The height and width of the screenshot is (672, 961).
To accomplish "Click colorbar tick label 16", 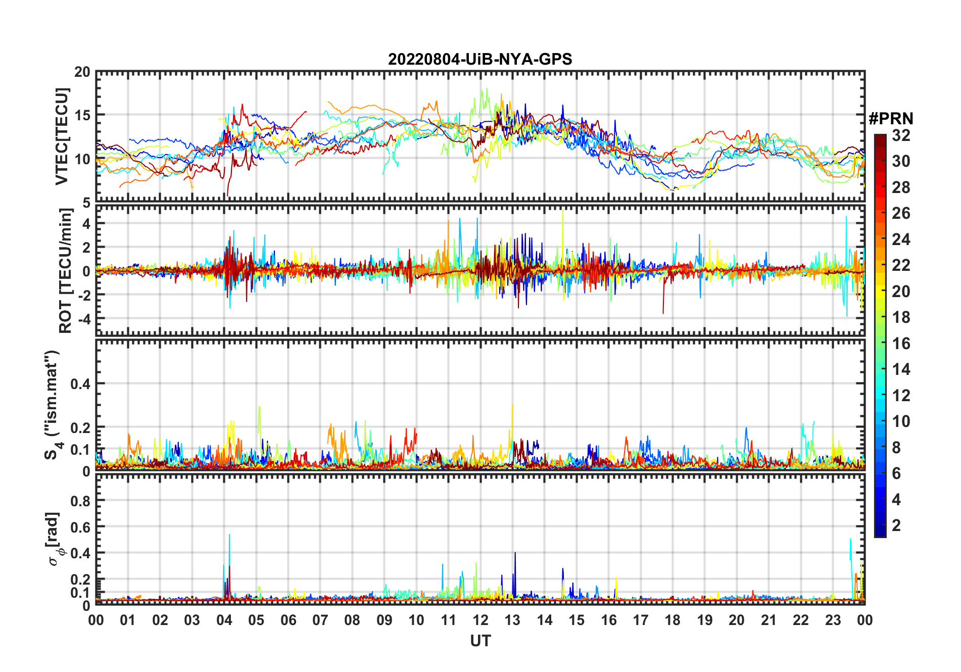I will click(901, 344).
